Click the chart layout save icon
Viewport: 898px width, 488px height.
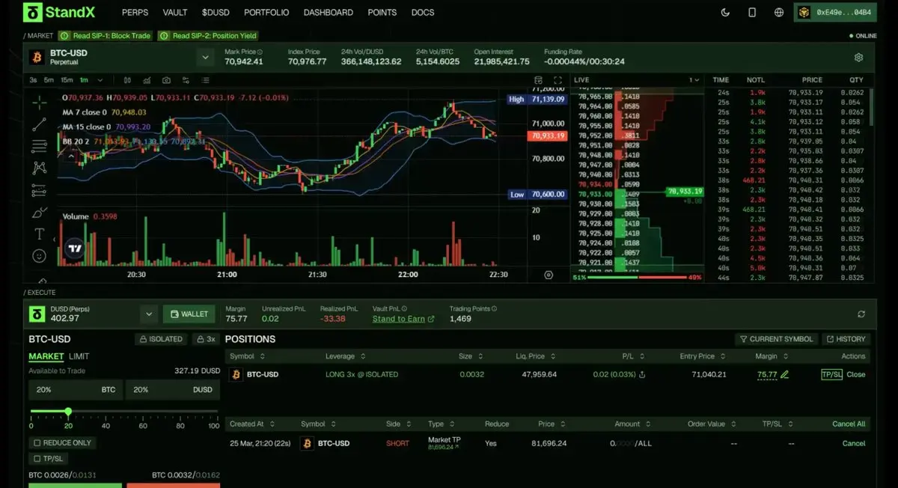pos(538,80)
